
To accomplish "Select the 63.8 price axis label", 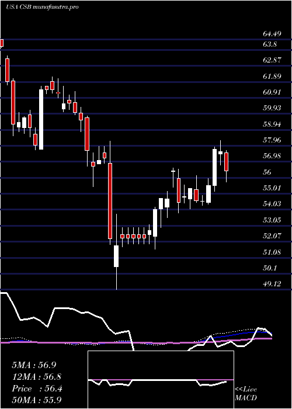I will point(270,44).
